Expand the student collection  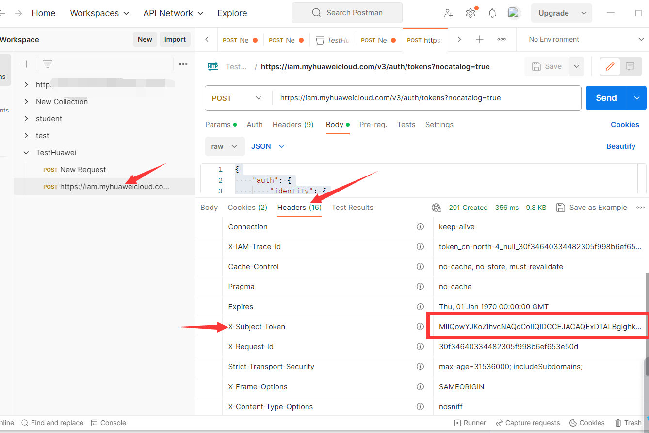point(26,119)
